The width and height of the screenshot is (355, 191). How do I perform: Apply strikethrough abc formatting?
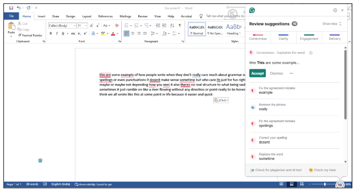coord(73,34)
